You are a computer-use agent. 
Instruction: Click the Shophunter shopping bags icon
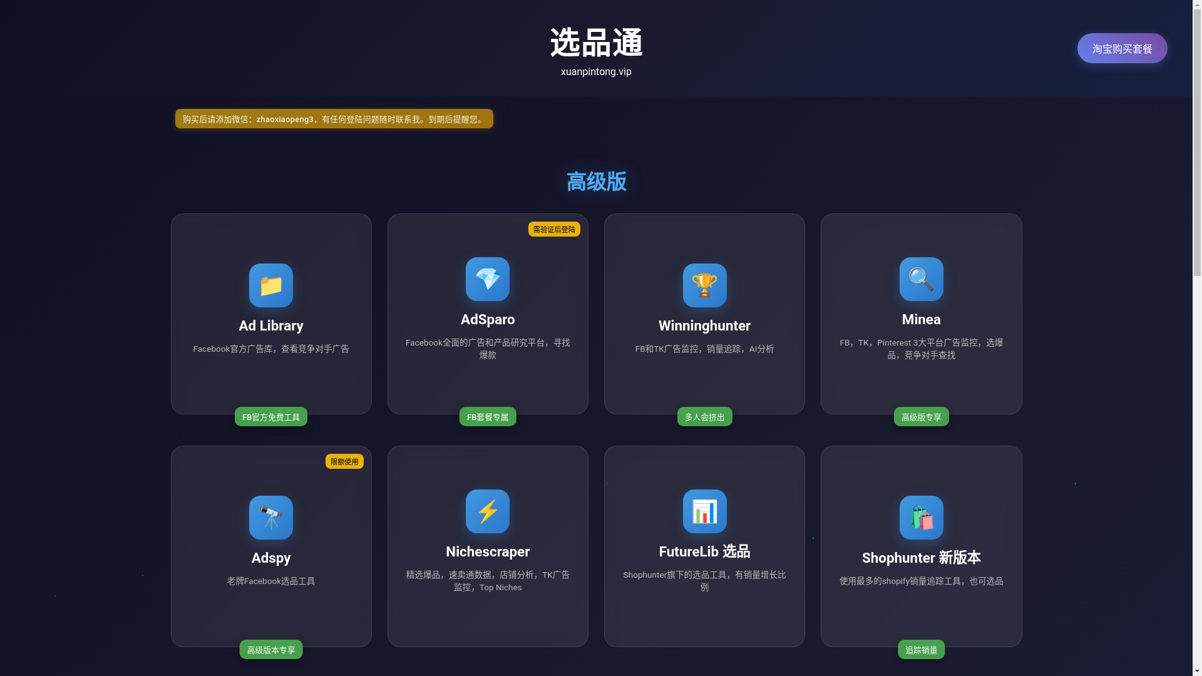[922, 518]
